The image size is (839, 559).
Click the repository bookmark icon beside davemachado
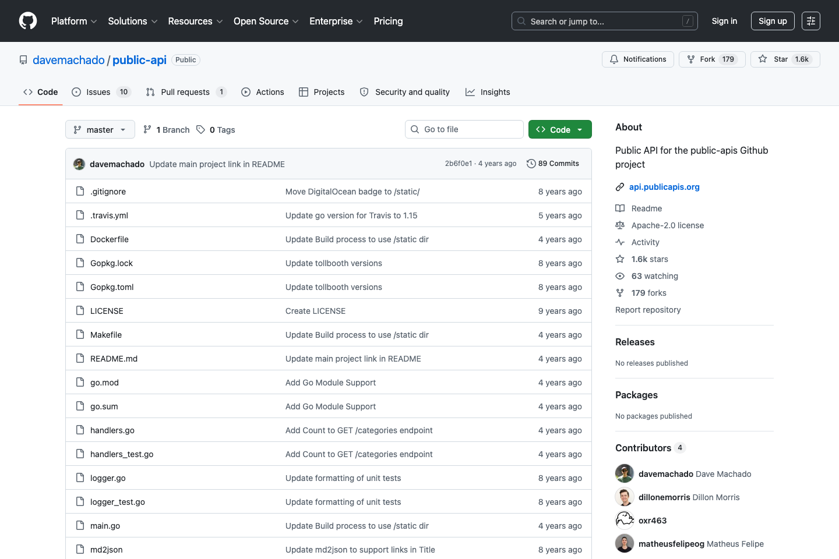click(22, 59)
